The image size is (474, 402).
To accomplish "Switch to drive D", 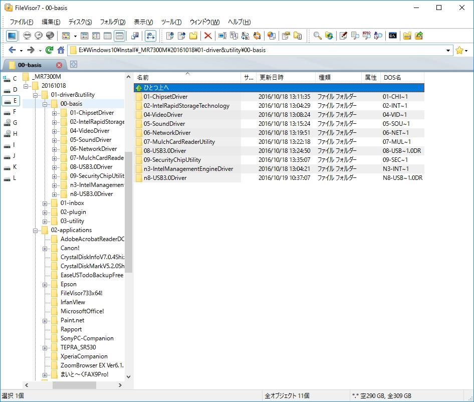I will [11, 90].
